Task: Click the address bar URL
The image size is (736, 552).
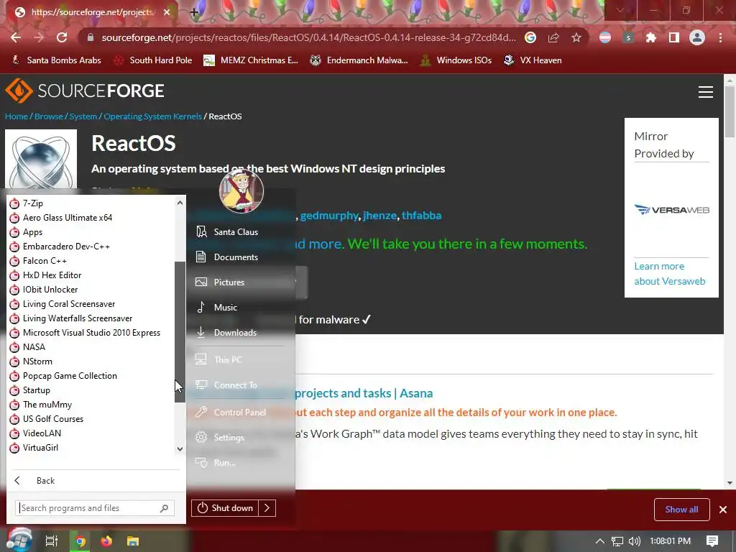Action: tap(308, 37)
